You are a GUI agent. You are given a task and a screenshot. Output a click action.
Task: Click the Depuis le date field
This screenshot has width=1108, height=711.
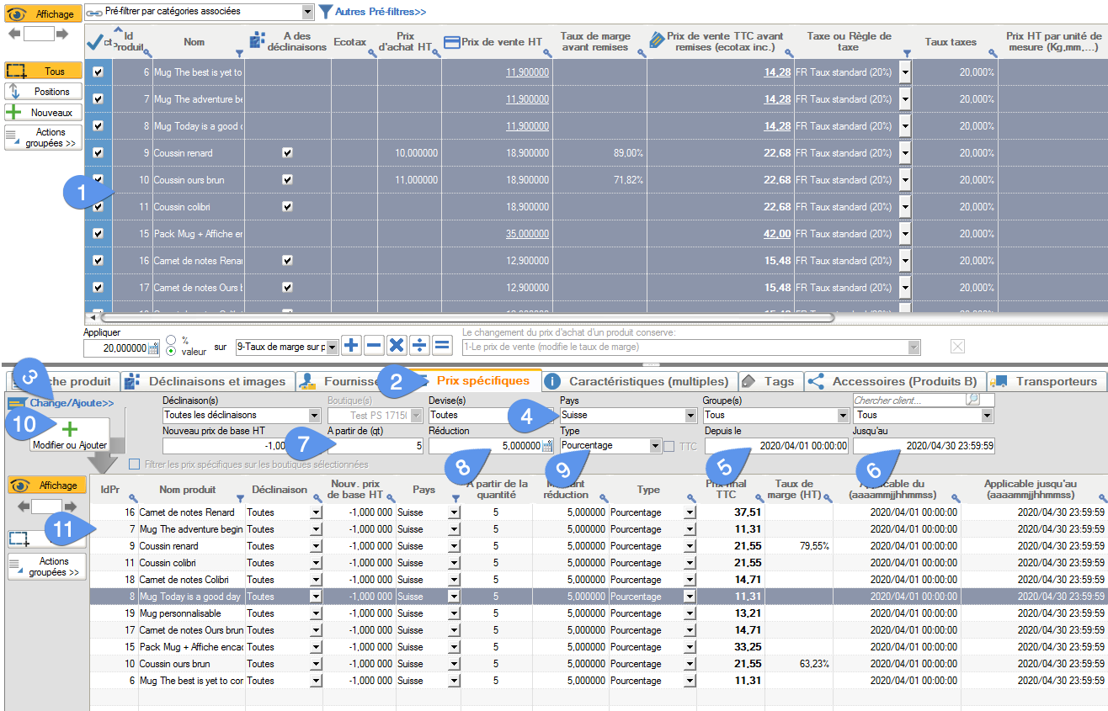coord(776,446)
